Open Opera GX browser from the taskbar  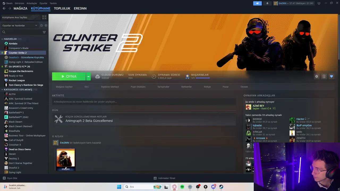(175, 187)
